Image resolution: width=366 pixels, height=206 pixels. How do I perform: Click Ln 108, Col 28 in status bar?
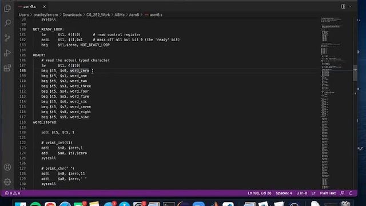click(x=260, y=193)
